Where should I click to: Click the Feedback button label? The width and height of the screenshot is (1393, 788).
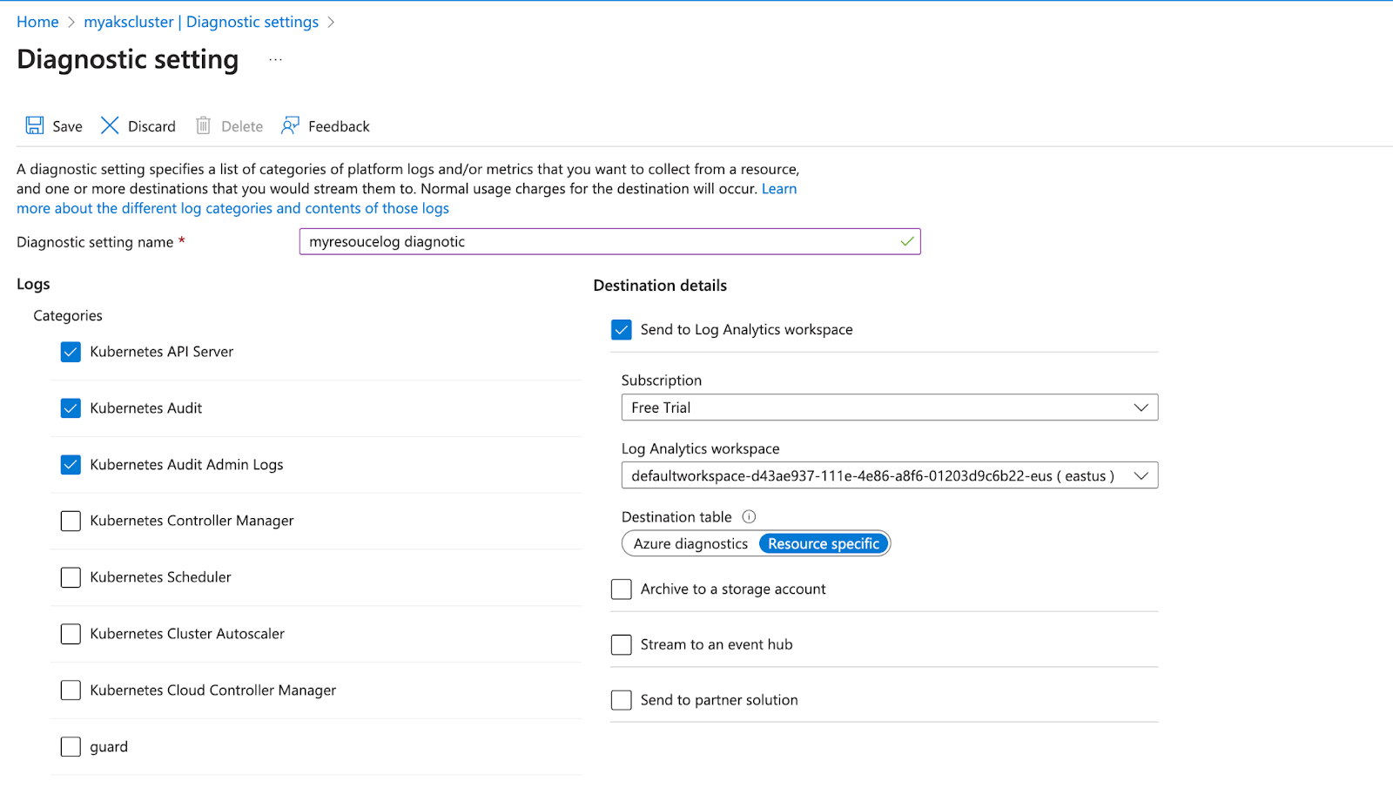pyautogui.click(x=339, y=126)
